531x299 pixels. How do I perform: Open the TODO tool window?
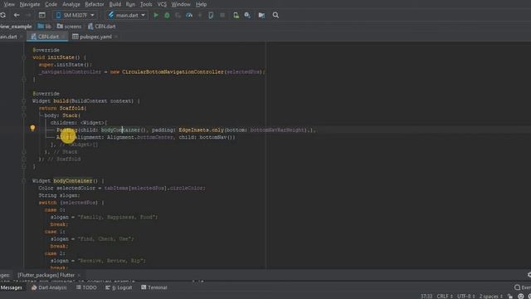(x=86, y=287)
